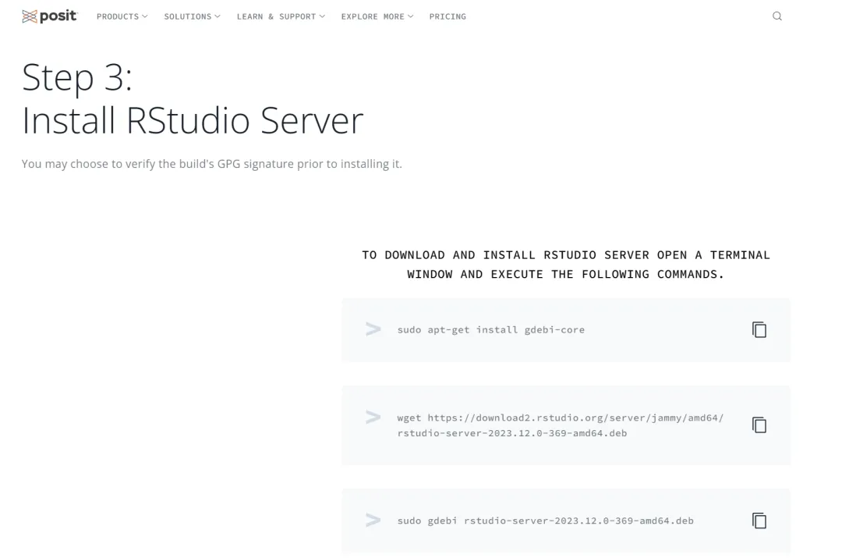Expand the Solutions menu
The width and height of the screenshot is (842, 558).
click(x=192, y=16)
